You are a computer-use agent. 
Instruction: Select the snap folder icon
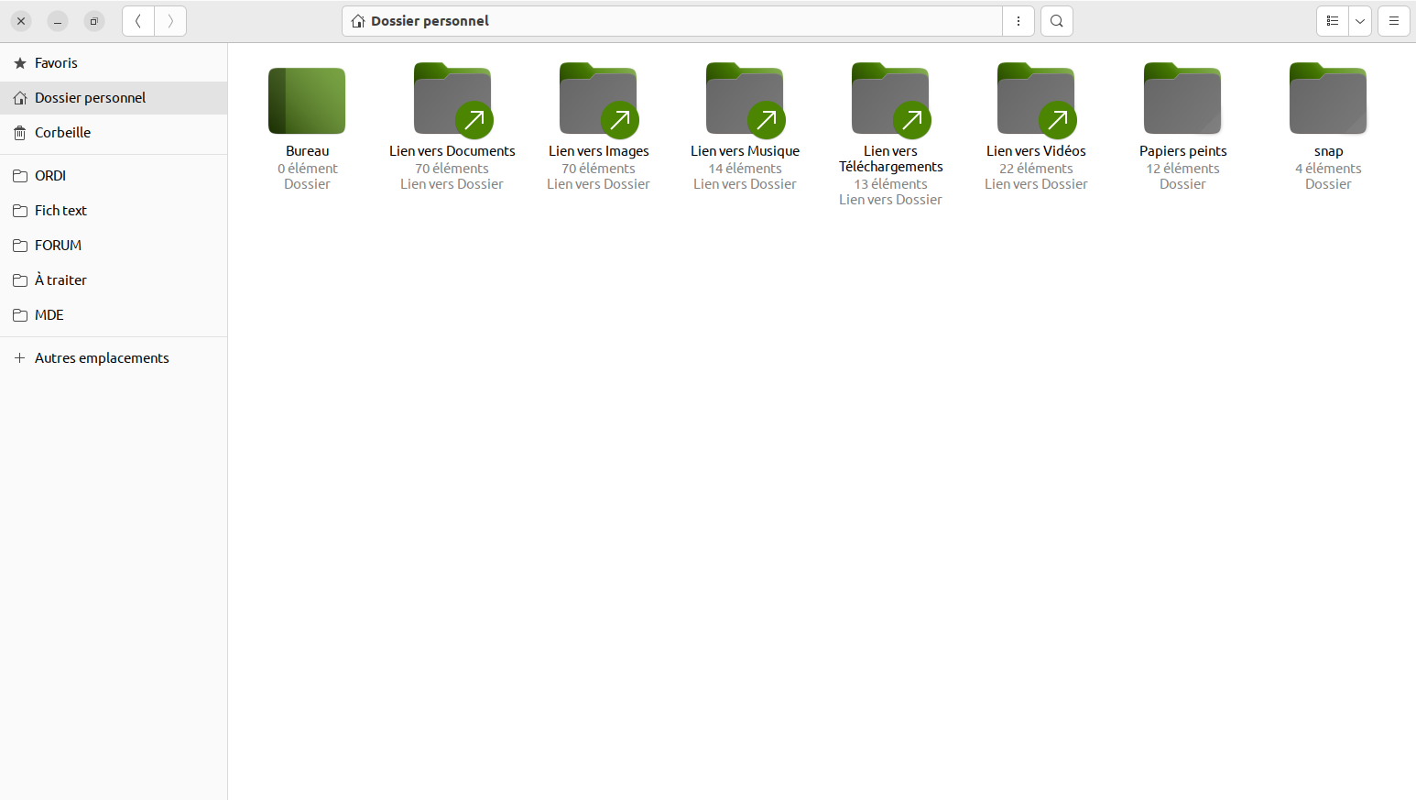pyautogui.click(x=1328, y=99)
